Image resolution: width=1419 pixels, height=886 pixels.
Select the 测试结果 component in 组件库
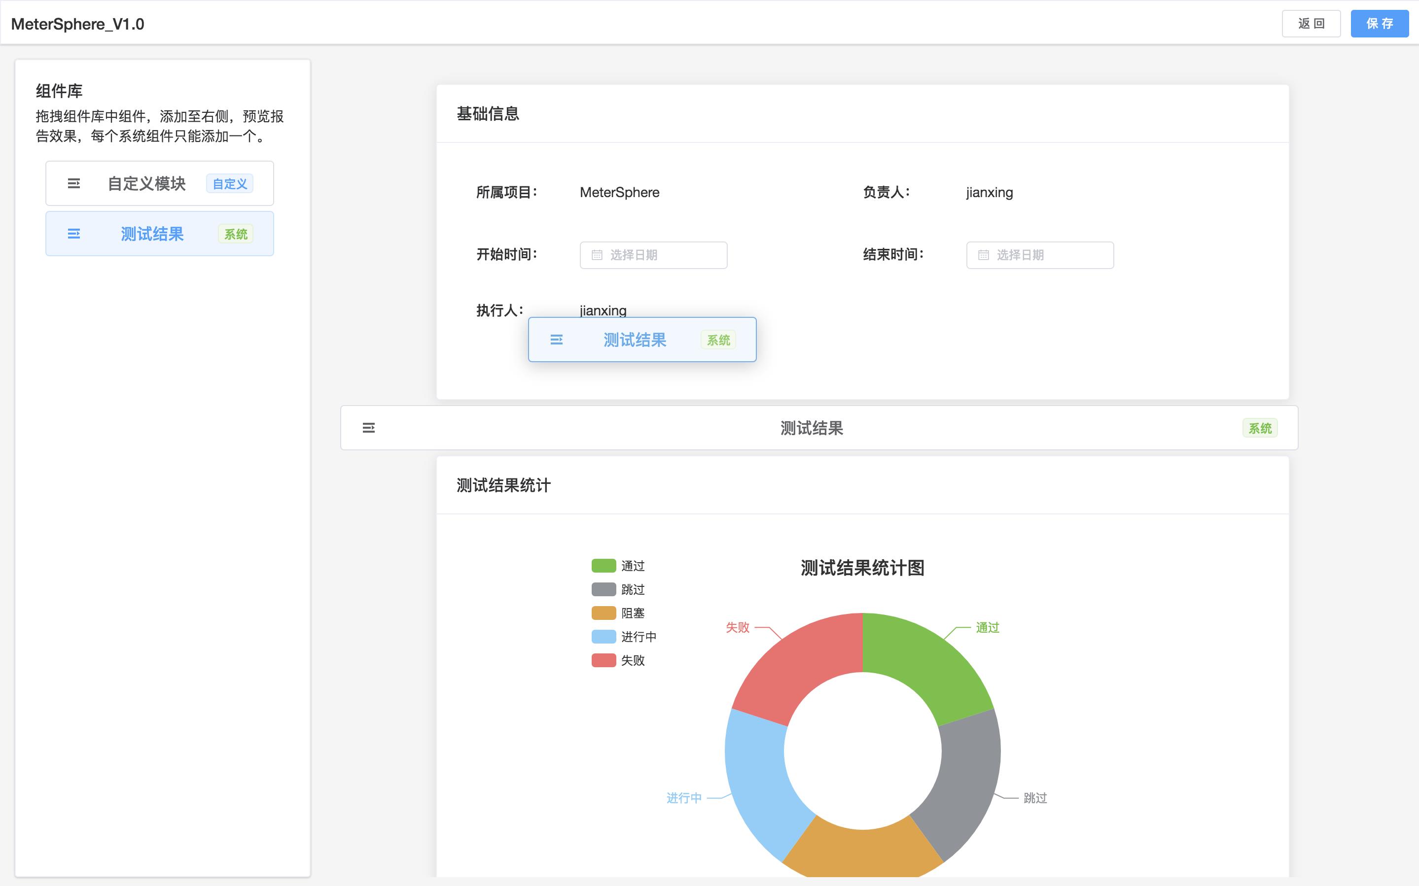[x=159, y=234]
